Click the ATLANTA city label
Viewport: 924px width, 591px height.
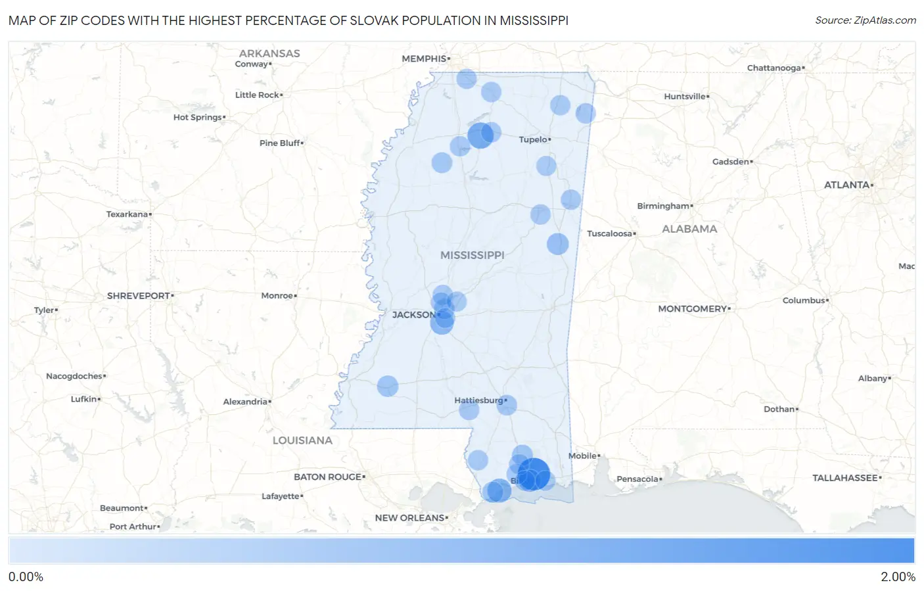coord(847,185)
